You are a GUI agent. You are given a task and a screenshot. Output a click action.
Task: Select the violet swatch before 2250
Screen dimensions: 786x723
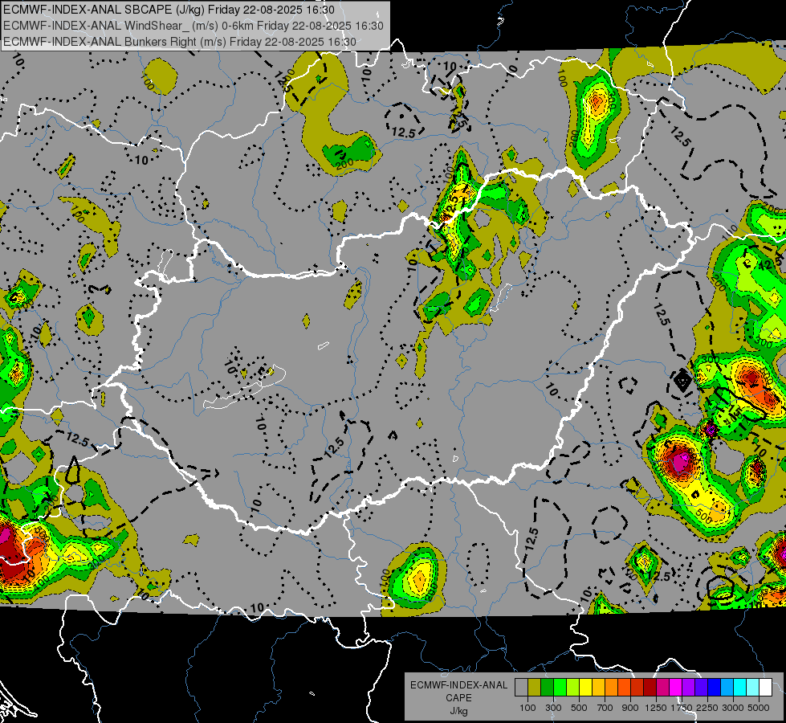coord(701,688)
